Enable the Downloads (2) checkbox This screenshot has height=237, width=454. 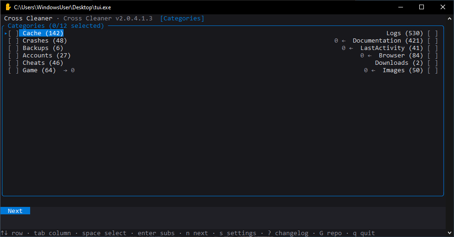point(433,63)
